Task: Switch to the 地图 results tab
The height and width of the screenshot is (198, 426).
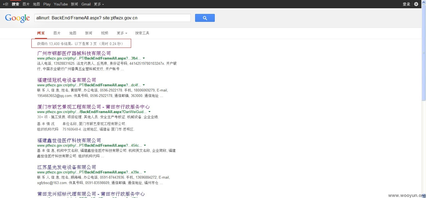Action: (73, 33)
